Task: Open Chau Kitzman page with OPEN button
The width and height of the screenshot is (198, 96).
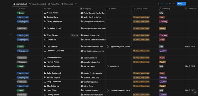Action: point(74,35)
